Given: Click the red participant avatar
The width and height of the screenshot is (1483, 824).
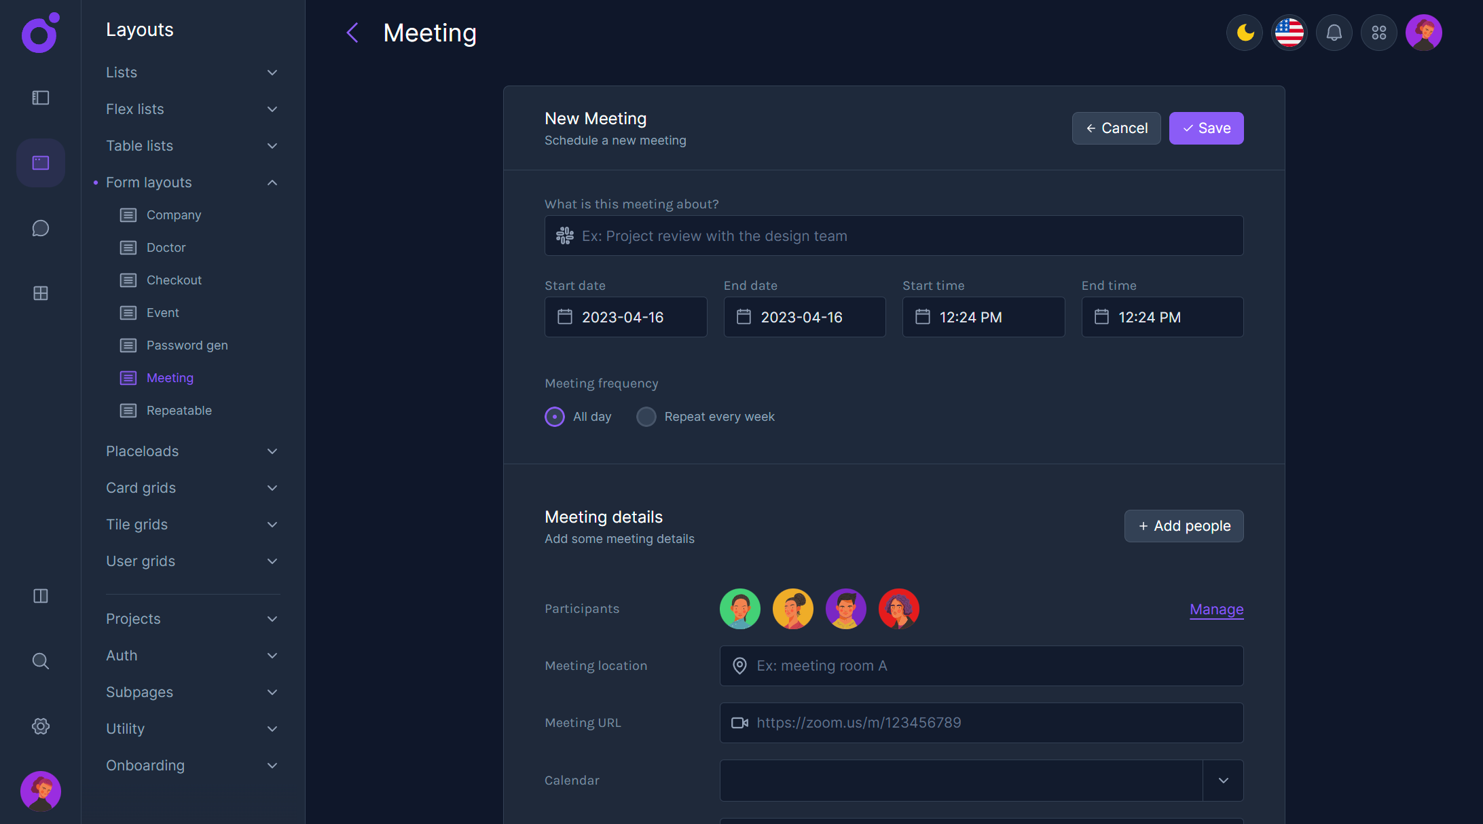Looking at the screenshot, I should [898, 609].
